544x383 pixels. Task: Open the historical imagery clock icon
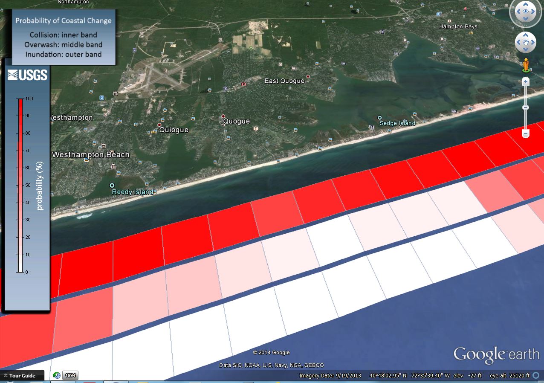[x=57, y=375]
